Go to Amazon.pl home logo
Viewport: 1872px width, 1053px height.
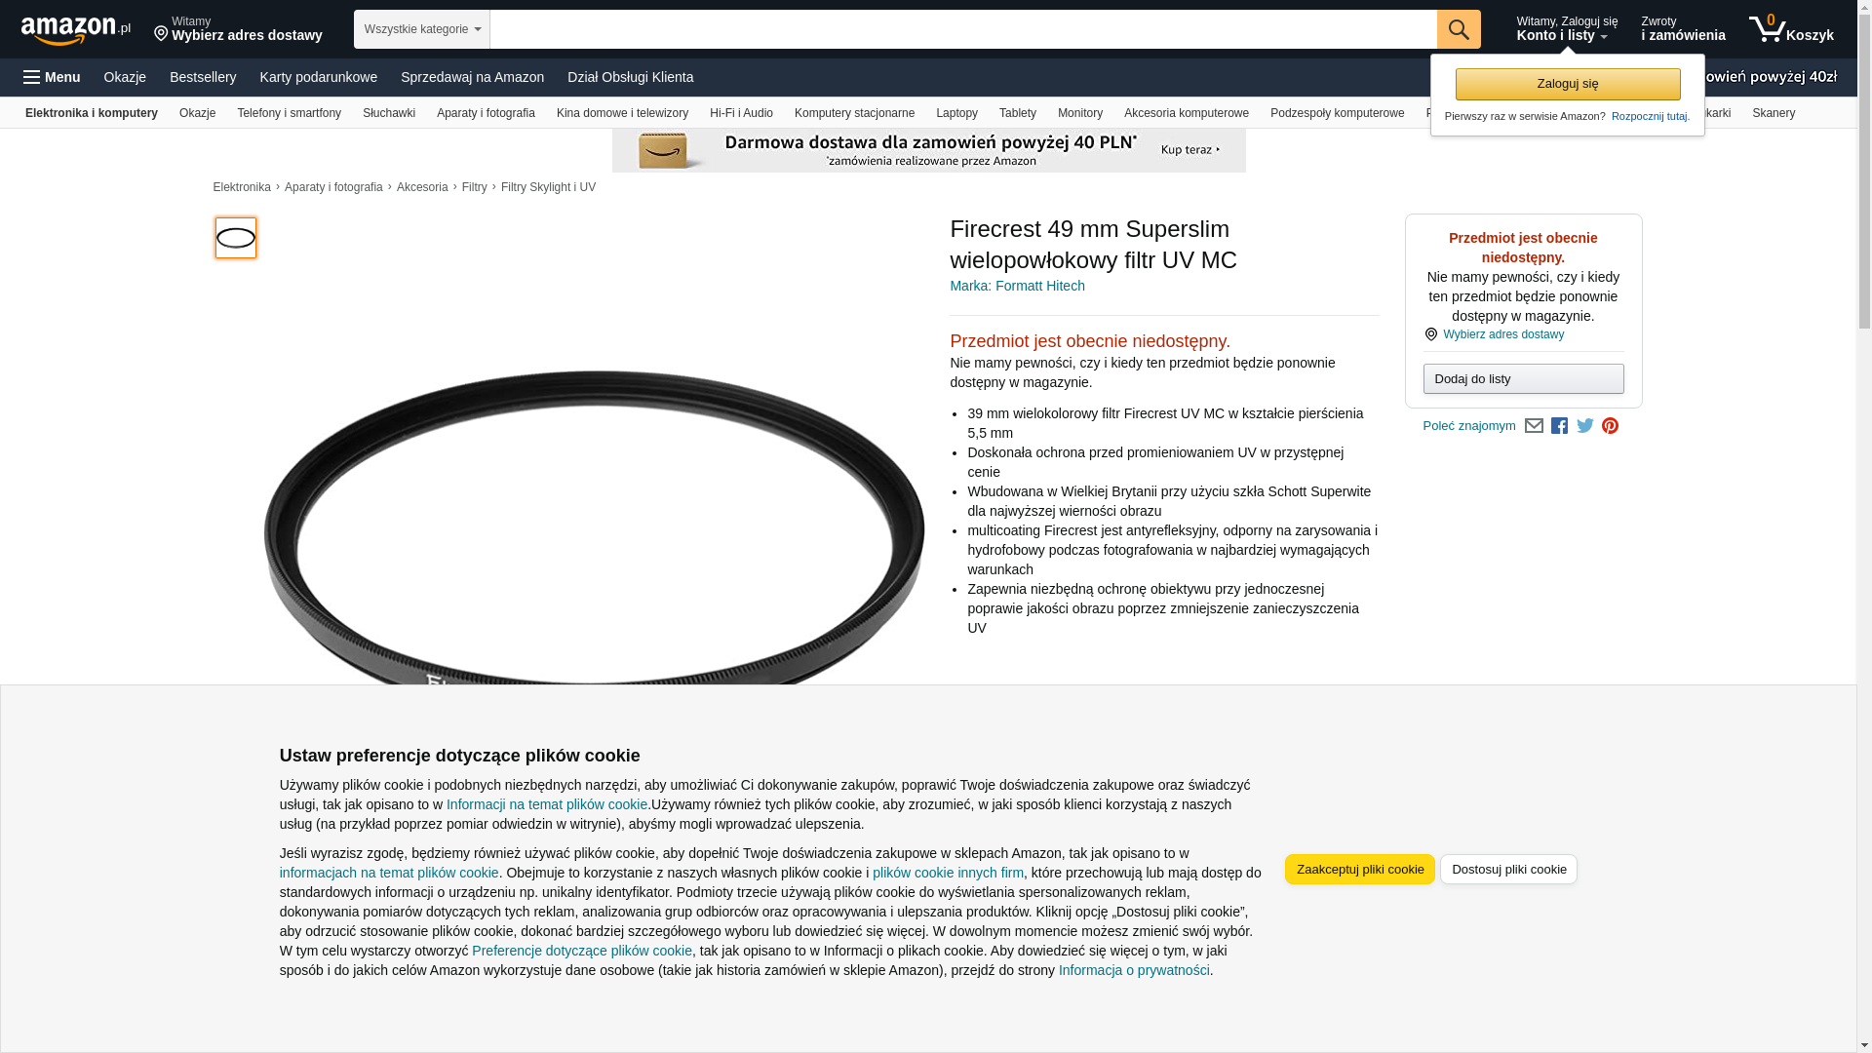click(76, 30)
